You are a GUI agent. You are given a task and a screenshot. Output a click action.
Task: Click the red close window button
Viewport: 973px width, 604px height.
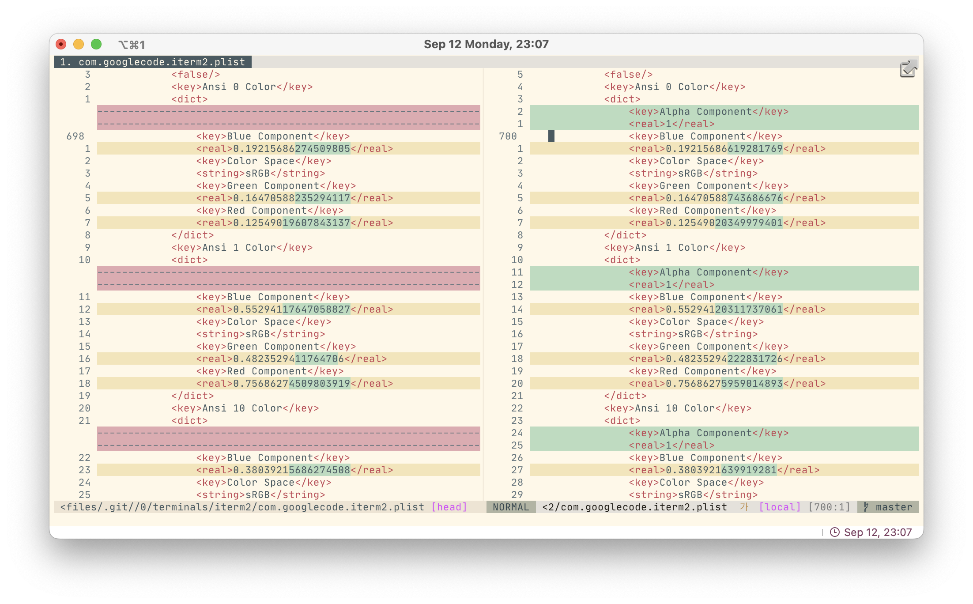61,44
